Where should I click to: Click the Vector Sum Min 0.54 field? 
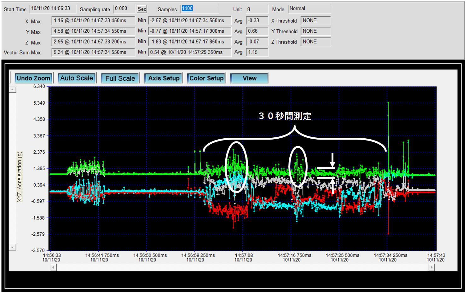point(190,52)
